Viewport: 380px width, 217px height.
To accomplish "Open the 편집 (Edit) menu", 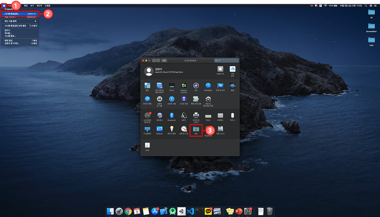I will click(x=26, y=6).
